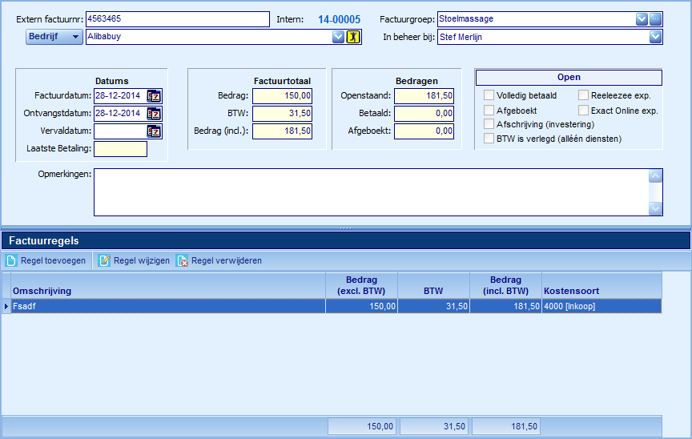Screen dimensions: 692x439
Task: Expand the In beheer bij dropdown arrow
Action: 655,37
